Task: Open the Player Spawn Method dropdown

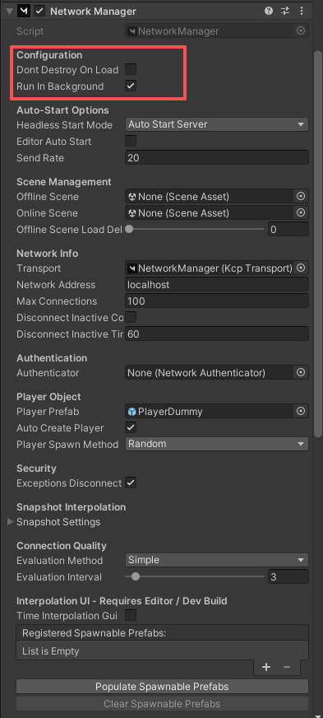Action: pyautogui.click(x=216, y=444)
